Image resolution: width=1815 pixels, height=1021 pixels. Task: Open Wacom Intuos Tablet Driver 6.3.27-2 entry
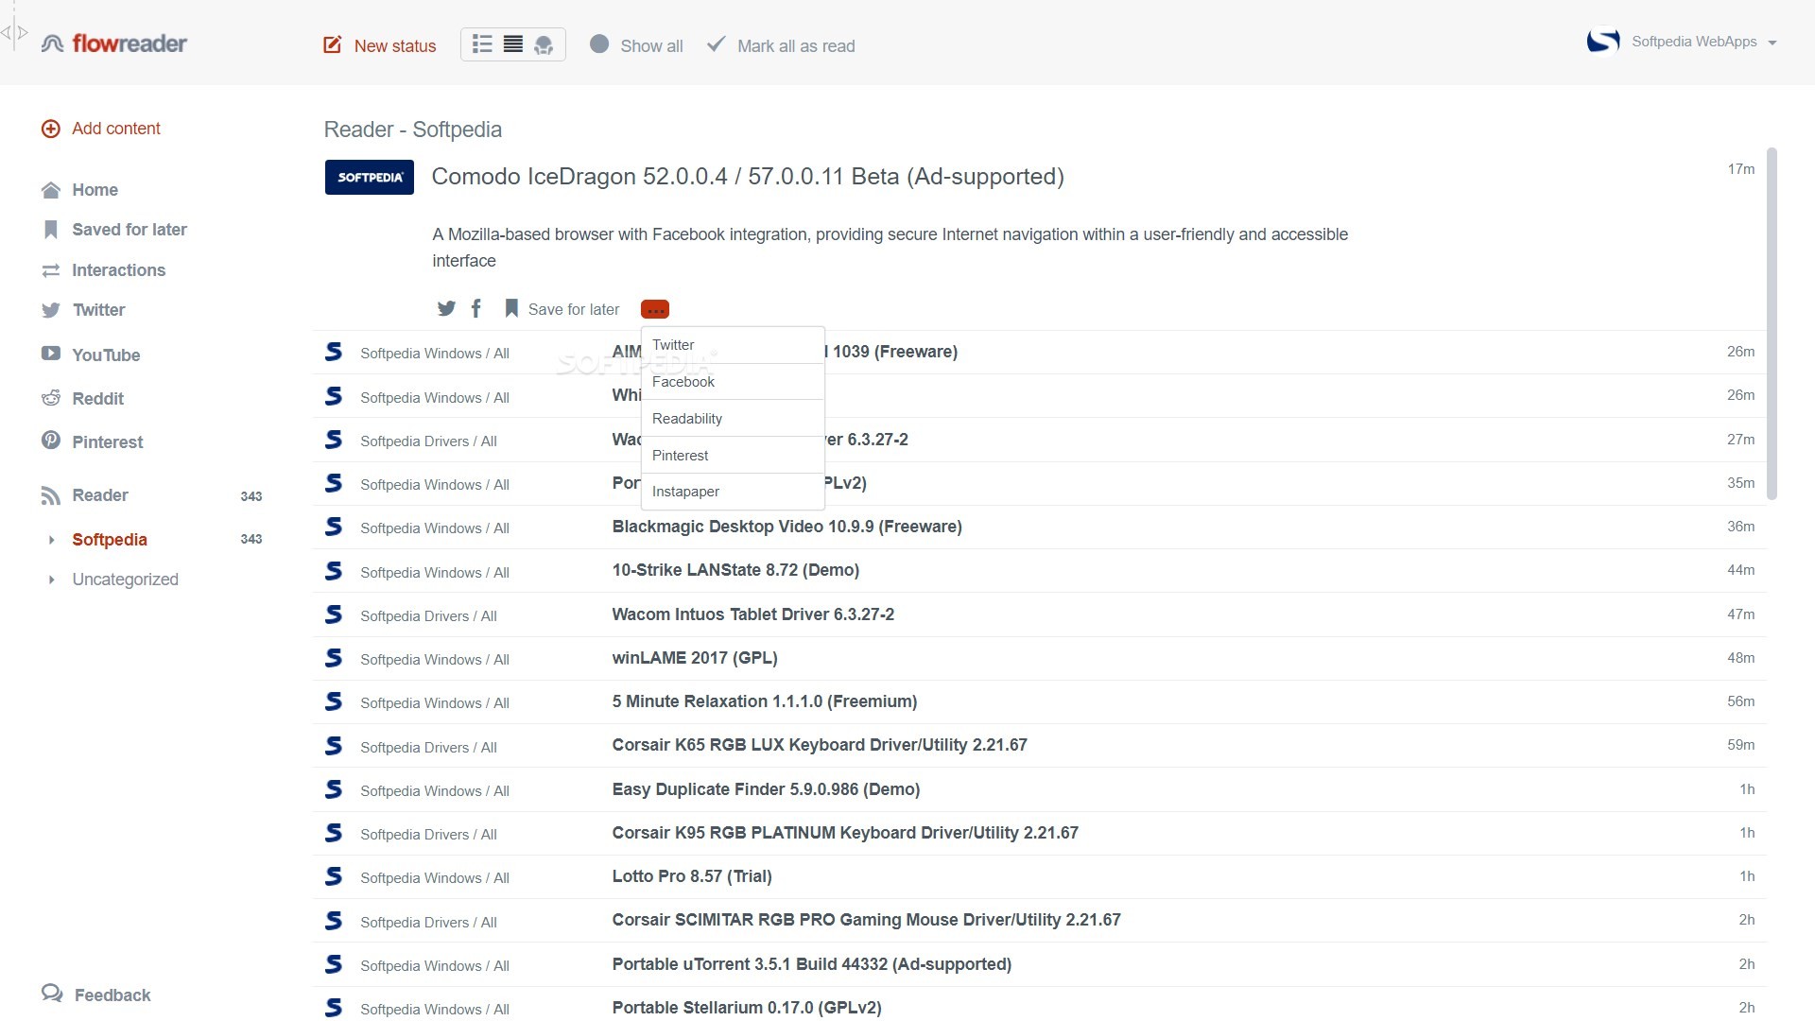(x=752, y=614)
